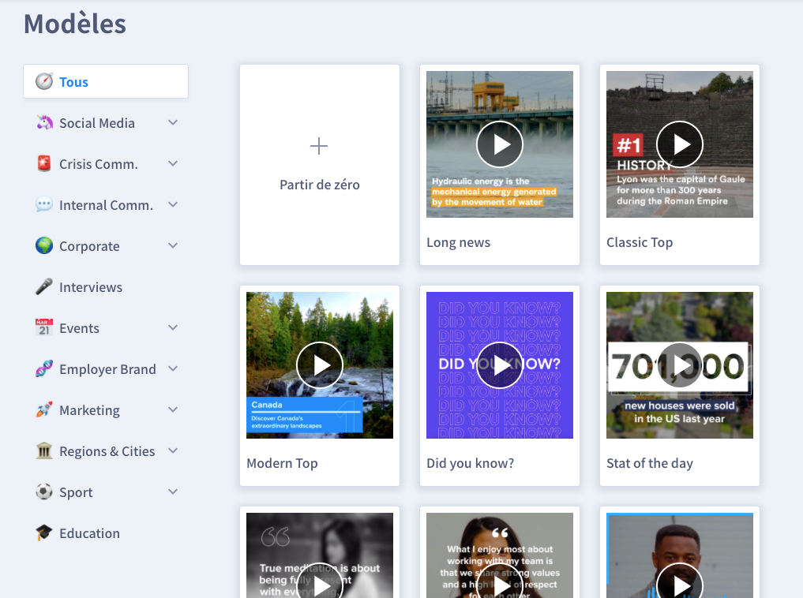Open the Internal Comm. category label
The height and width of the screenshot is (598, 803).
click(x=106, y=205)
